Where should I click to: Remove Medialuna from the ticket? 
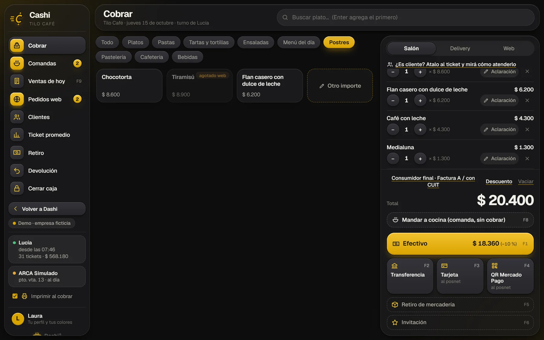coord(527,158)
